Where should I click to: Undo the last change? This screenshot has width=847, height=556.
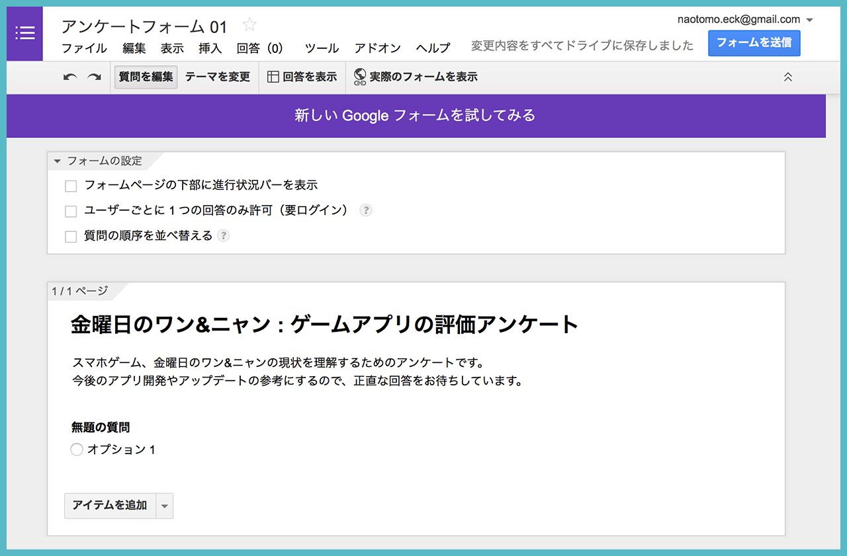pyautogui.click(x=70, y=77)
